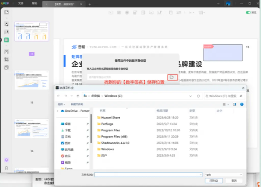The width and height of the screenshot is (261, 187).
Task: Select the list box tool in form toolbar
Action: (143, 12)
